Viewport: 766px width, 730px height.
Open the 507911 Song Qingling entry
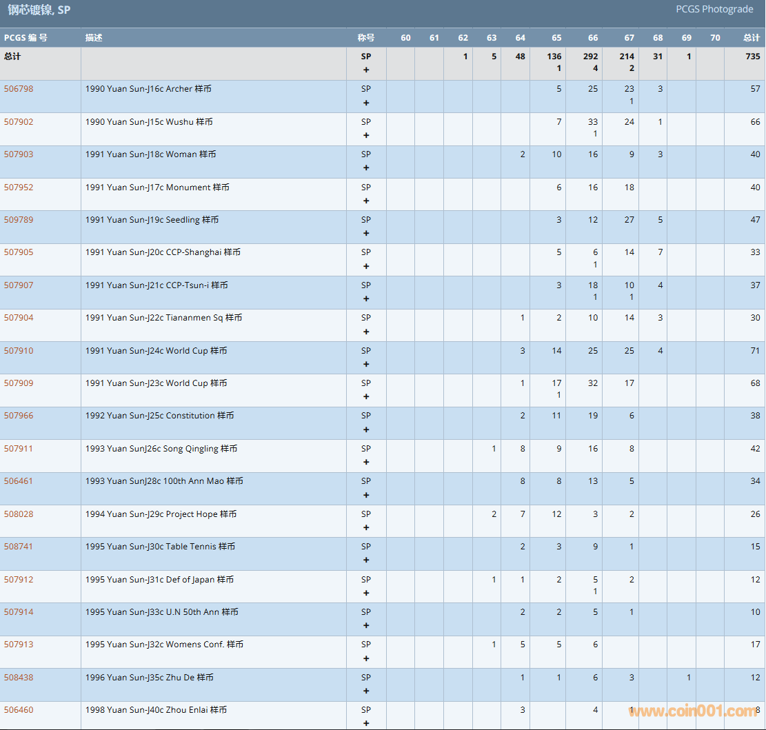19,449
